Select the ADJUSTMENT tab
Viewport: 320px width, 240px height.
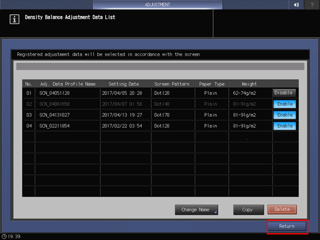coord(157,4)
